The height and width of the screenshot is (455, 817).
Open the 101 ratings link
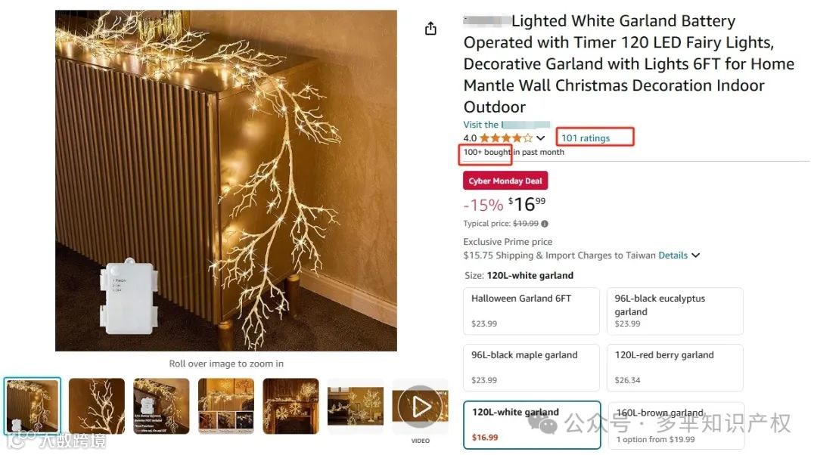(585, 138)
